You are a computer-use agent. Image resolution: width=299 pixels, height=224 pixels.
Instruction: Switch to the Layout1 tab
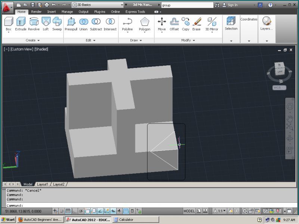tap(42, 184)
